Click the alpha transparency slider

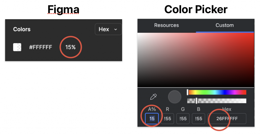tap(217, 101)
